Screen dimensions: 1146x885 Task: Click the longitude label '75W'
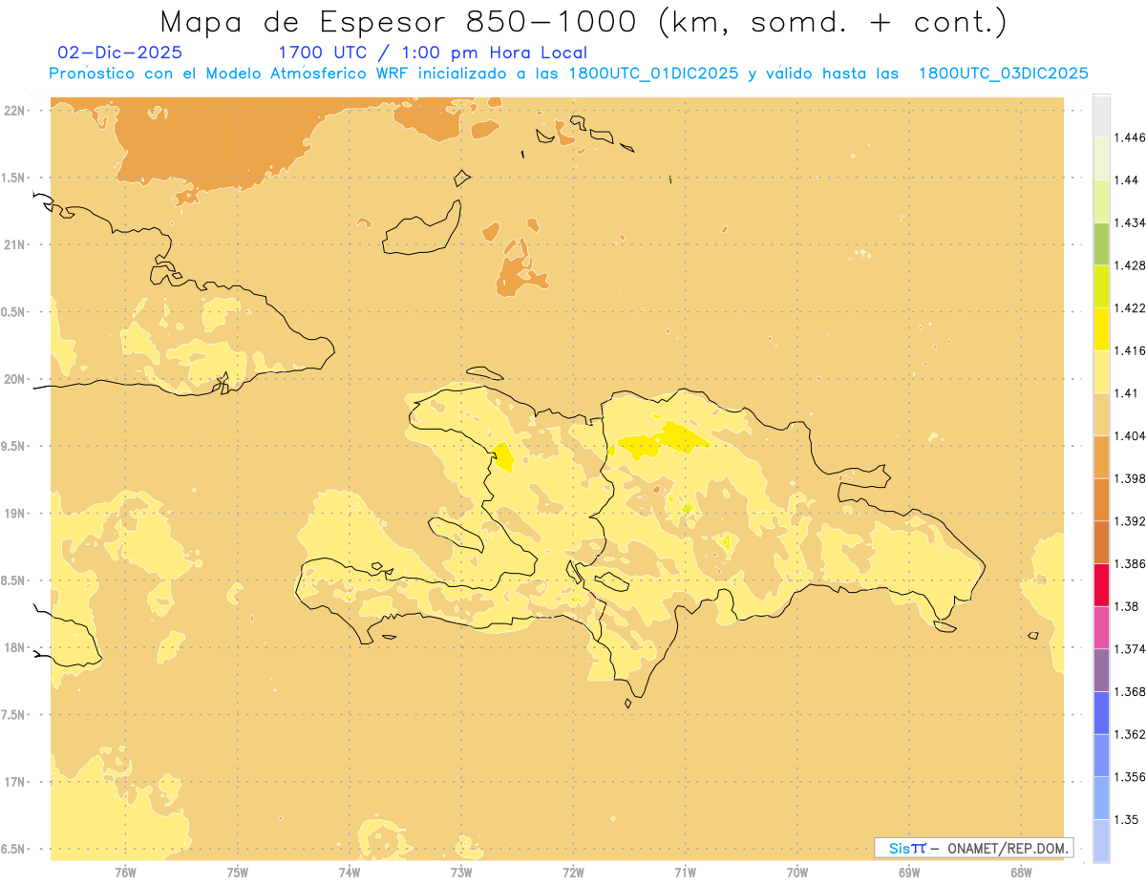pos(238,873)
